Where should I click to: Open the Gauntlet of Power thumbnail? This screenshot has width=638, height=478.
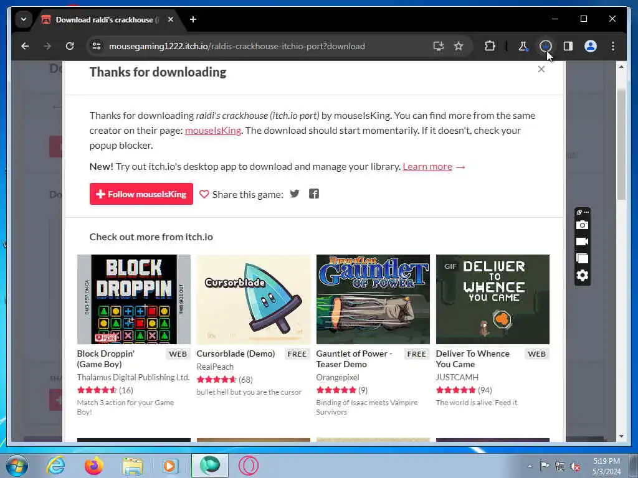(373, 299)
